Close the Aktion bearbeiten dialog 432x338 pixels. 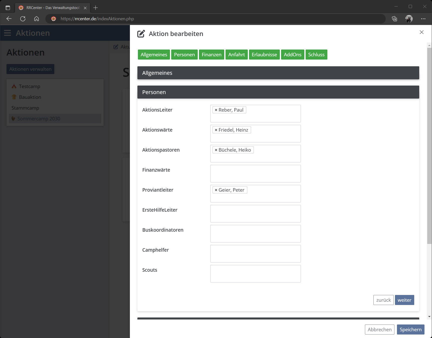tap(421, 32)
